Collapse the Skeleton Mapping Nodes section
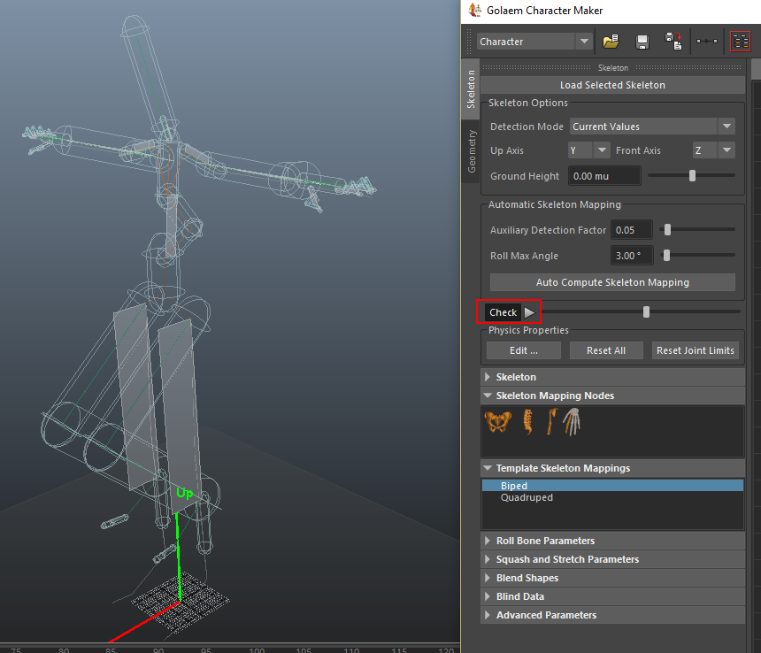 click(612, 396)
